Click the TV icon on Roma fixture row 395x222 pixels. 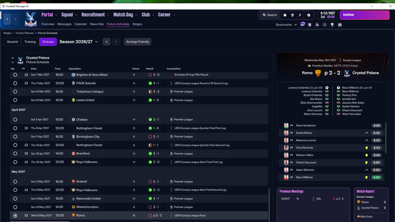26,216
